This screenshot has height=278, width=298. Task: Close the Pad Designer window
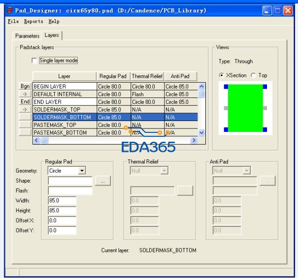click(x=288, y=10)
